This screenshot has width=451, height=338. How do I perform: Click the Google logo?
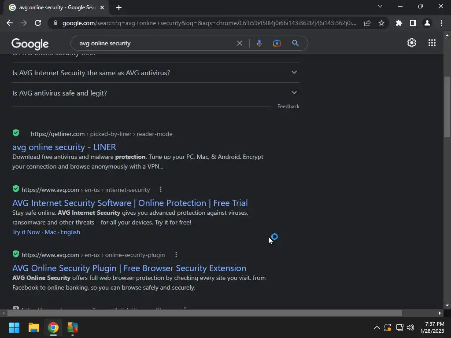point(30,44)
